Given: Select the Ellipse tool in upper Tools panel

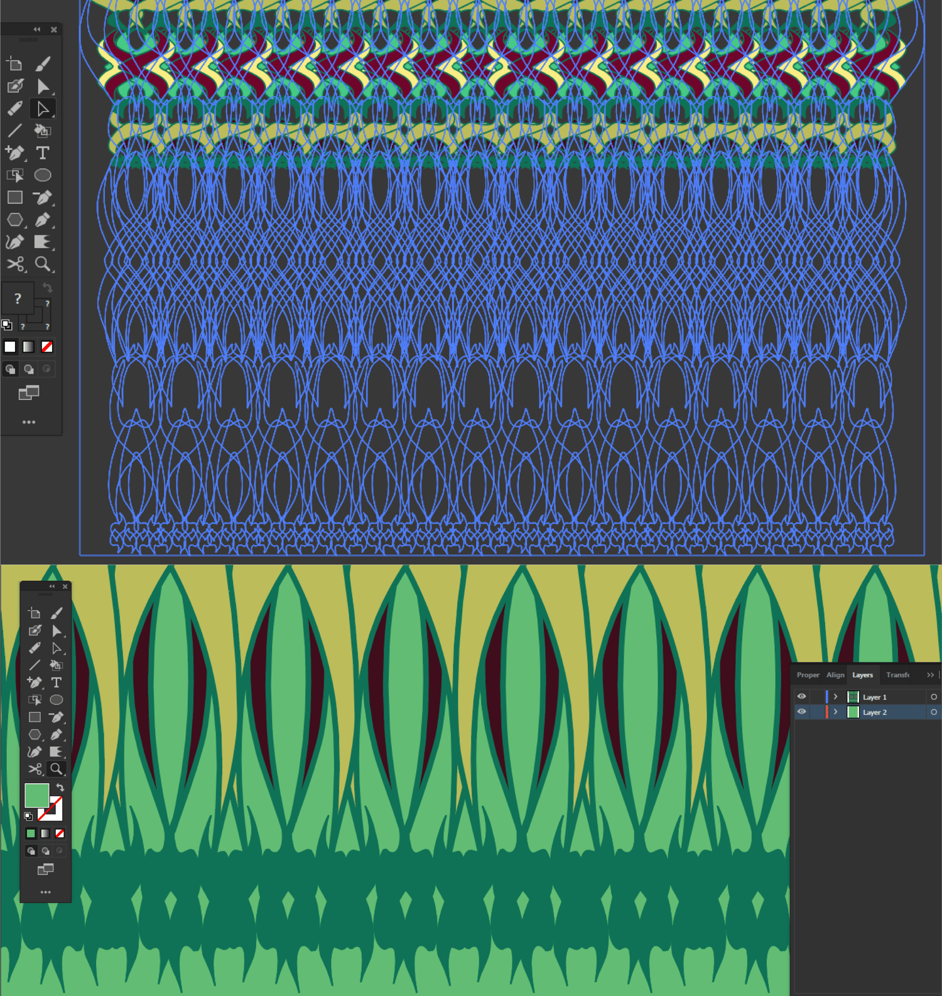Looking at the screenshot, I should [43, 175].
